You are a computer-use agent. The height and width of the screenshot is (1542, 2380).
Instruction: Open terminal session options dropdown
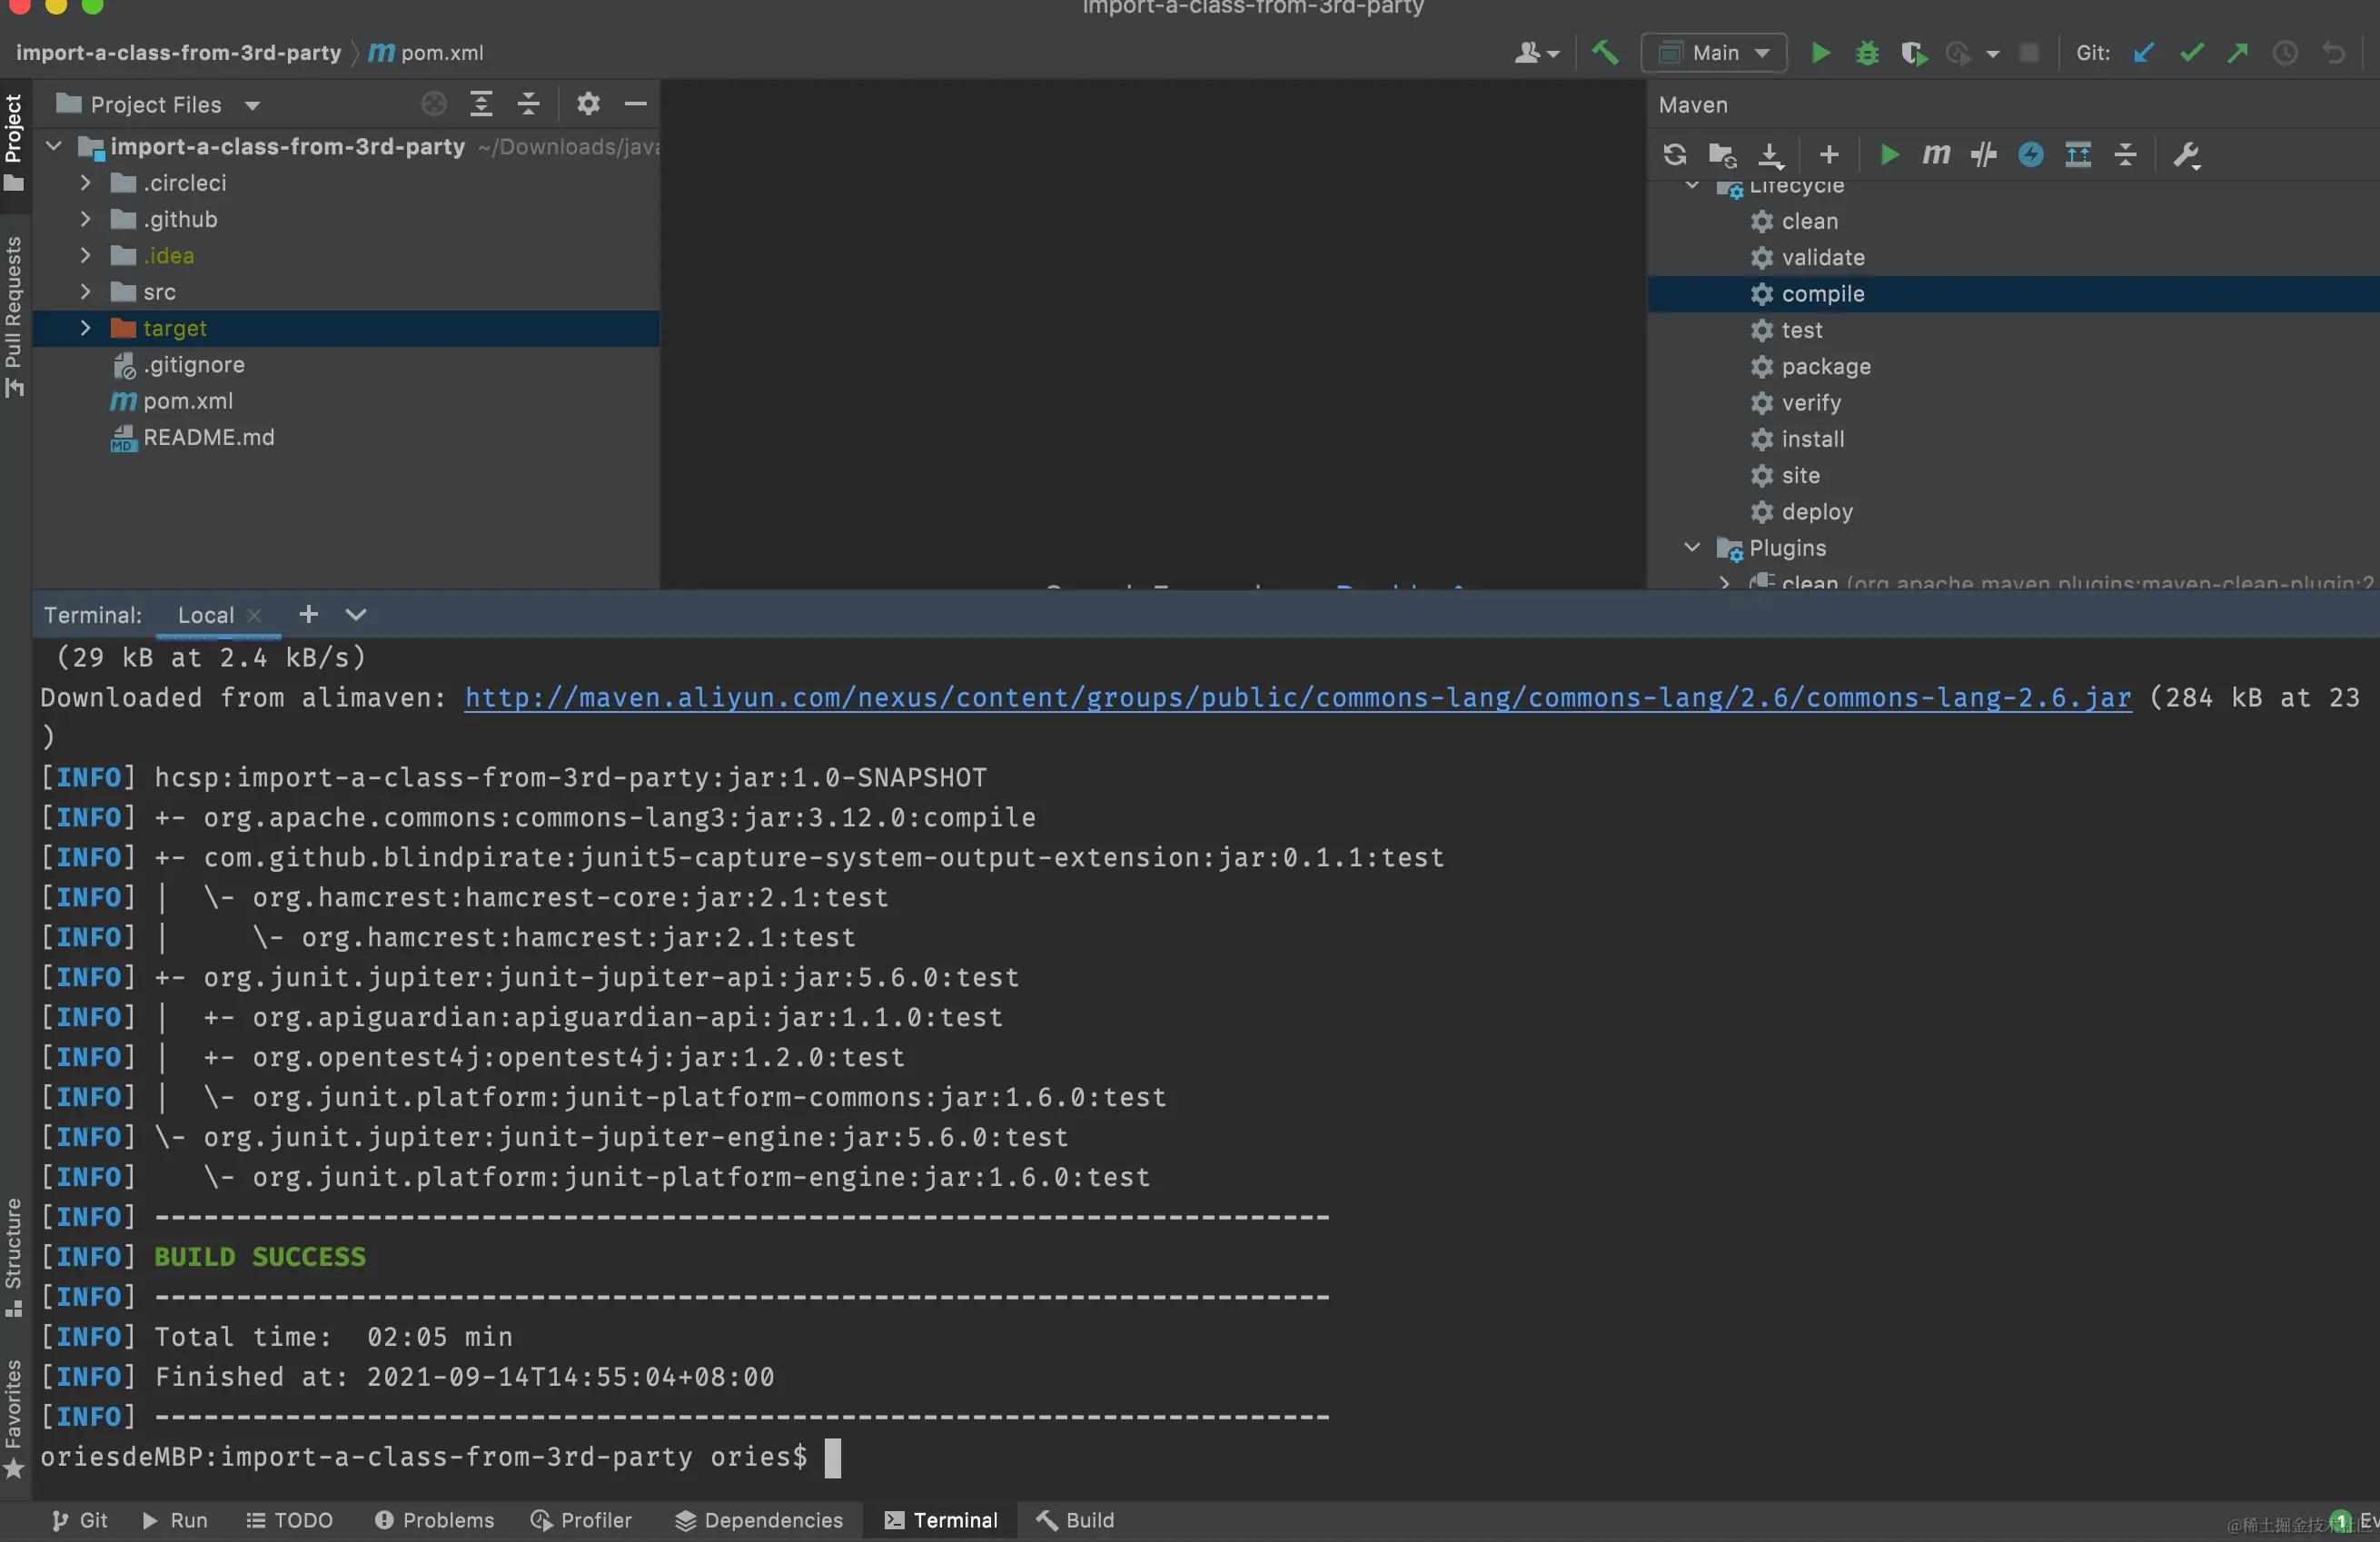click(355, 615)
